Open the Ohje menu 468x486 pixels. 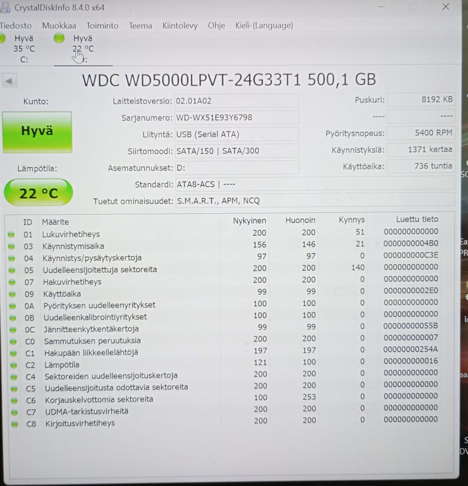click(216, 26)
